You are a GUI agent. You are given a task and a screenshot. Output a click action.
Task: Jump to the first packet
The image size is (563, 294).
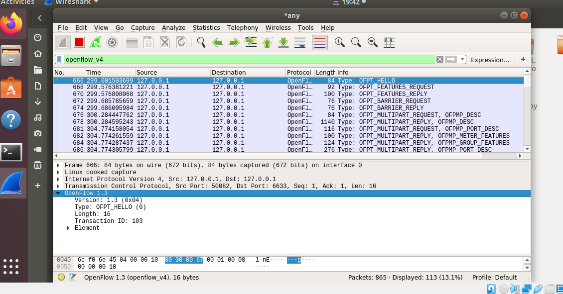coord(267,43)
